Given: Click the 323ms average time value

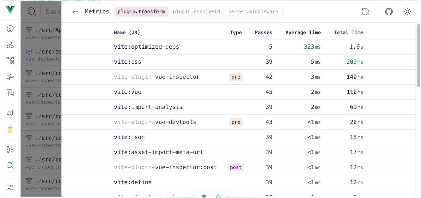Looking at the screenshot, I should pyautogui.click(x=312, y=47).
